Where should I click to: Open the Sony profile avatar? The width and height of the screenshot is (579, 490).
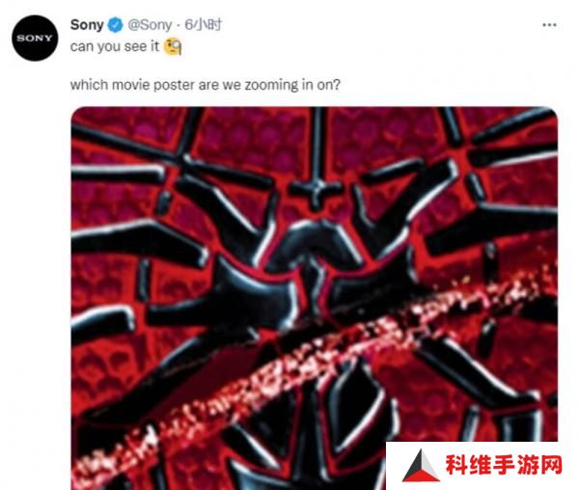pos(35,38)
